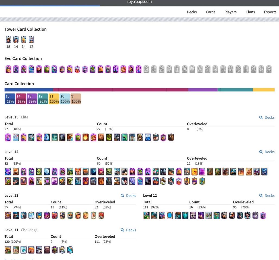Open the Mirror card in Level 12
The height and width of the screenshot is (260, 279).
click(x=170, y=215)
